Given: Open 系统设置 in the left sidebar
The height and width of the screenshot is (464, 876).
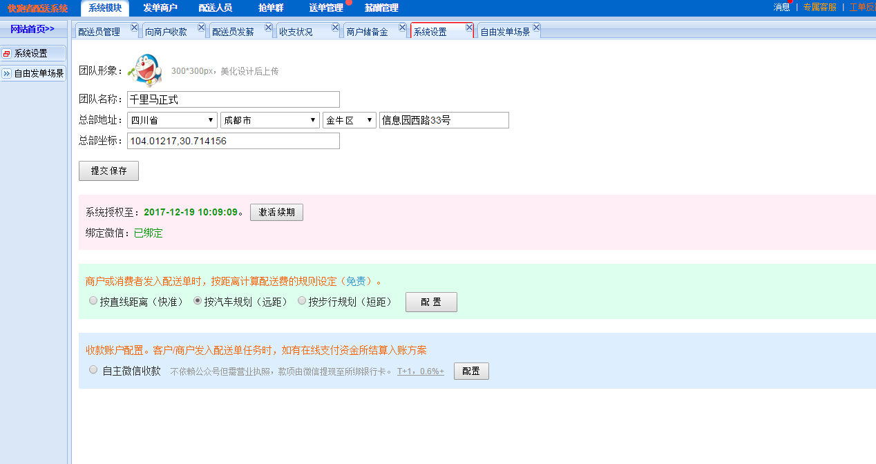Looking at the screenshot, I should tap(33, 54).
